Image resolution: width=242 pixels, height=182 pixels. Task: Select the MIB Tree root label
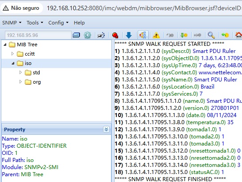click(27, 44)
